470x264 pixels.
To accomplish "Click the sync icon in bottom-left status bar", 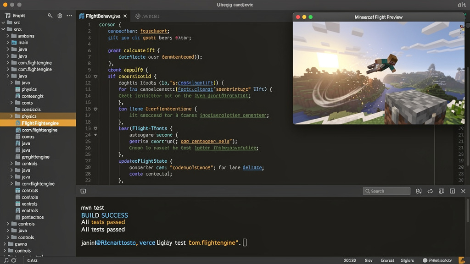I will tap(14, 260).
